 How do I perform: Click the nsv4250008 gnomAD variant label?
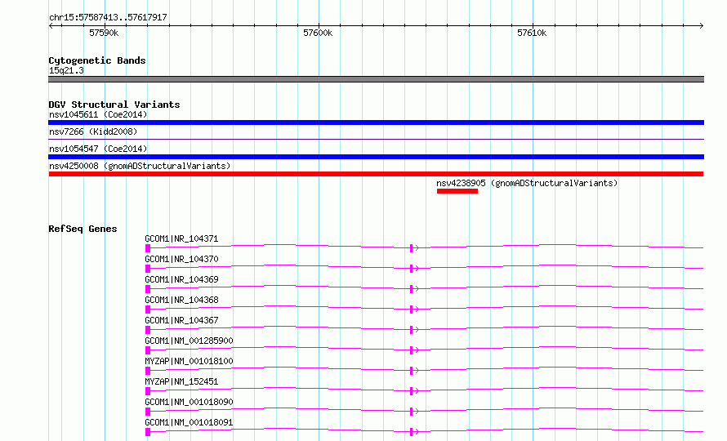pos(140,166)
